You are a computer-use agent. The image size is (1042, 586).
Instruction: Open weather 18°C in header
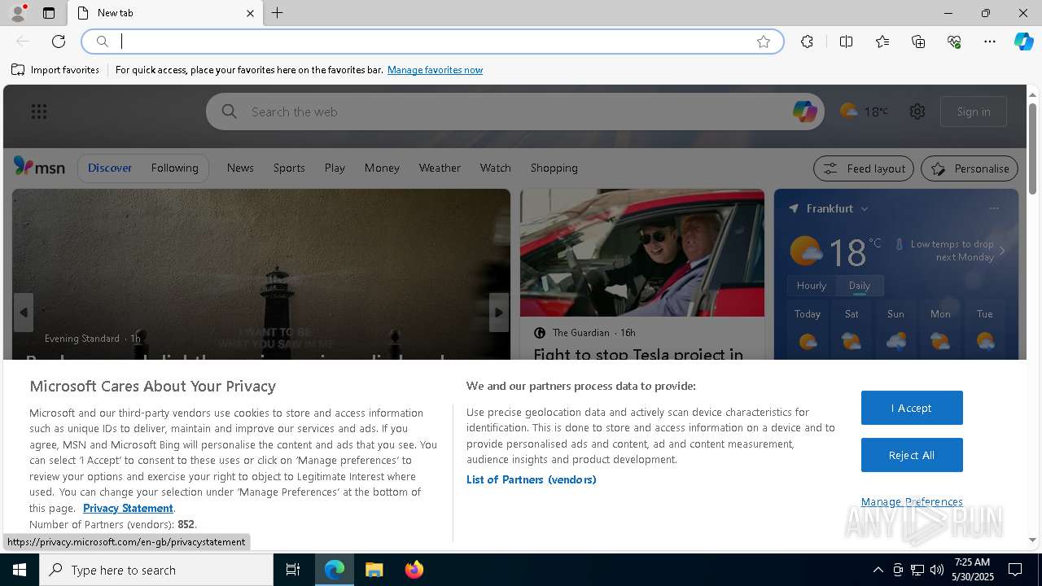pos(864,112)
